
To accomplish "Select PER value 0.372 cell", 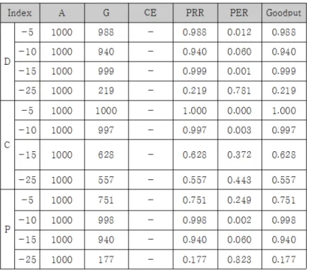I will (x=239, y=155).
